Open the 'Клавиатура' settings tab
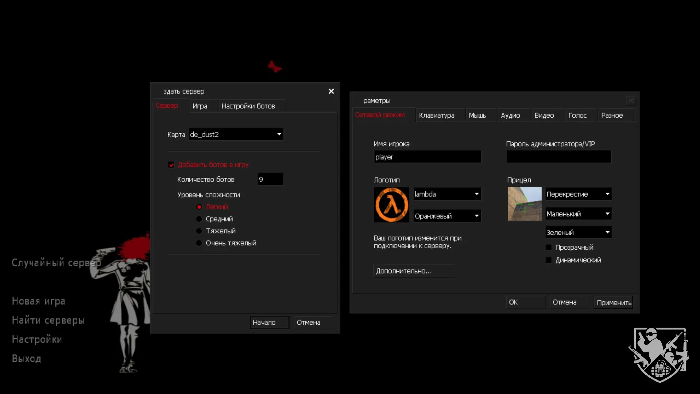 pyautogui.click(x=437, y=115)
